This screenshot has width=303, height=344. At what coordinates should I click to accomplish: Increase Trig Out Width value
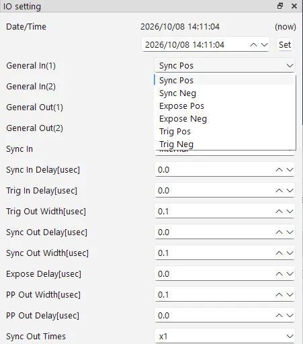click(x=279, y=212)
